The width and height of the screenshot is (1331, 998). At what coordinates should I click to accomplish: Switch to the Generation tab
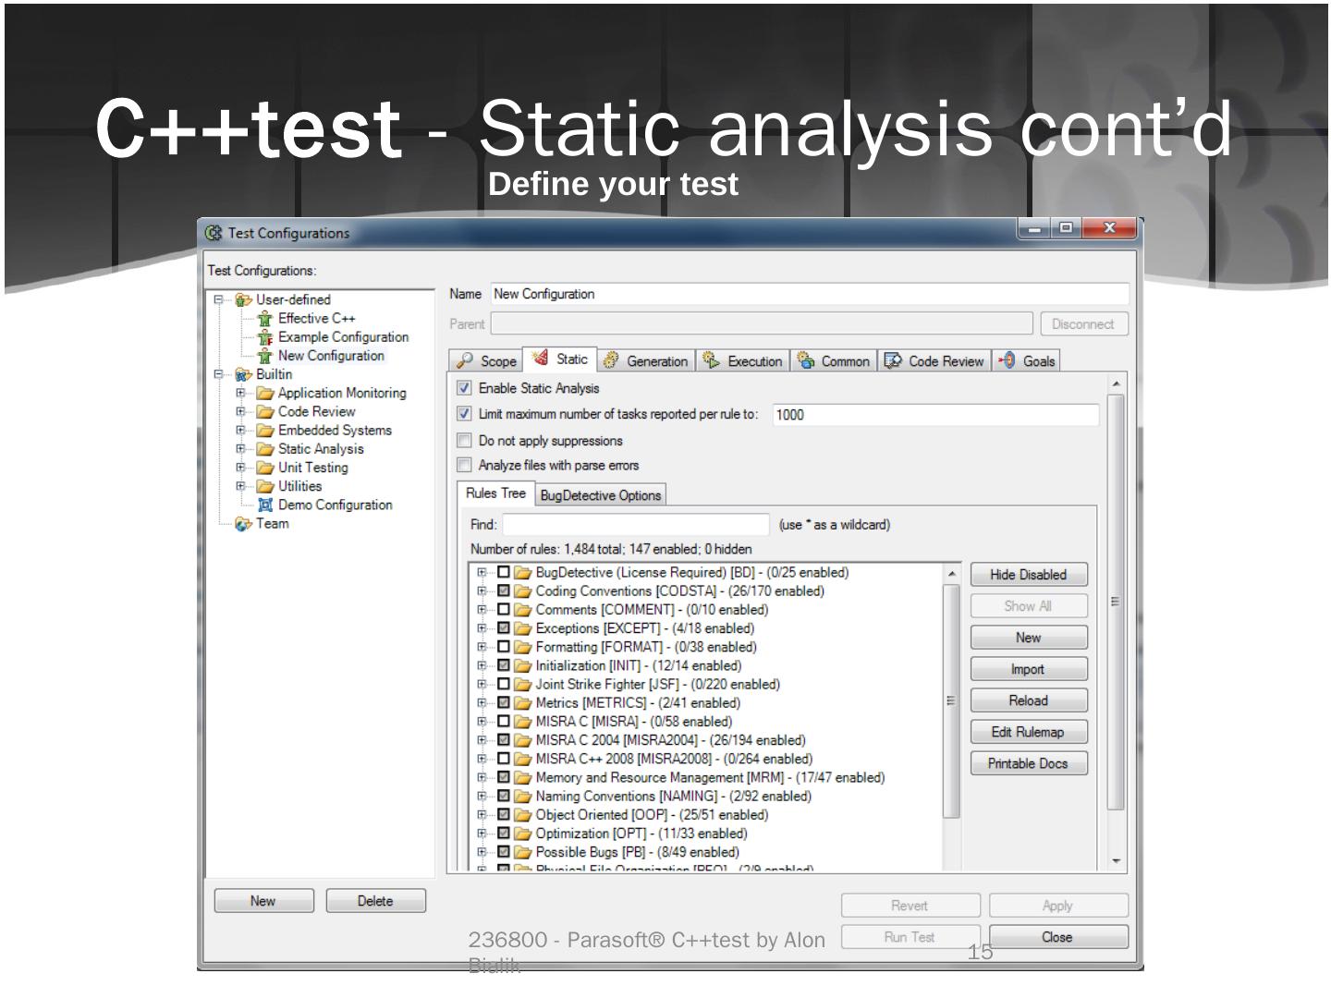645,361
